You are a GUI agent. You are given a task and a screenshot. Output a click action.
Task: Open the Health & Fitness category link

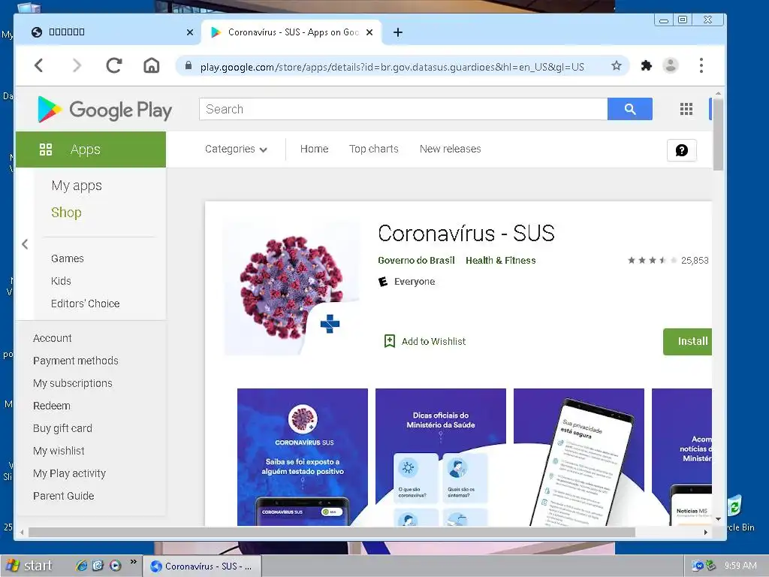pos(500,261)
